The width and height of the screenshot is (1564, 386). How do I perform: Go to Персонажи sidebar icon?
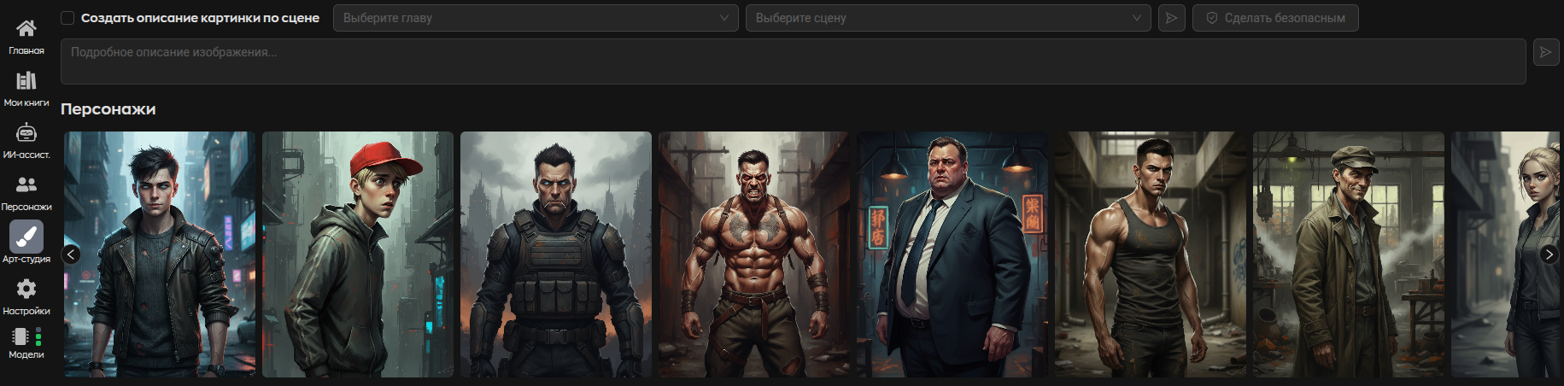tap(26, 185)
